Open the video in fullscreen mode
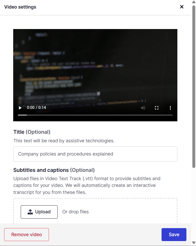Viewport: 196px width, 246px height. click(x=157, y=108)
